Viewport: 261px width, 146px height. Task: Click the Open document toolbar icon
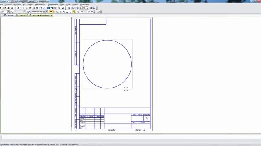click(x=4, y=8)
